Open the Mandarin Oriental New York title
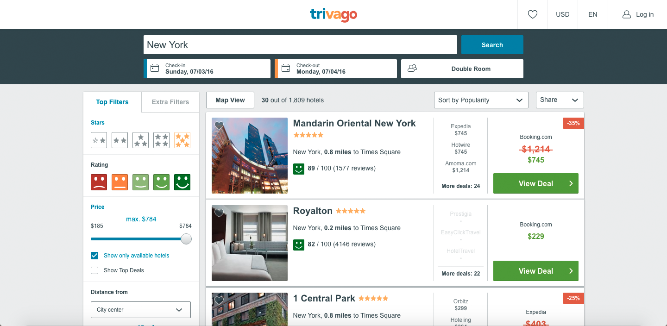 pyautogui.click(x=354, y=123)
